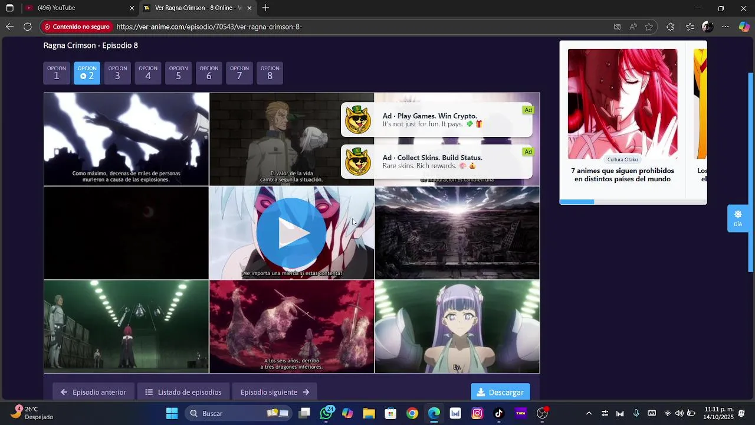Open Edge Settings and more menu

coord(726,27)
